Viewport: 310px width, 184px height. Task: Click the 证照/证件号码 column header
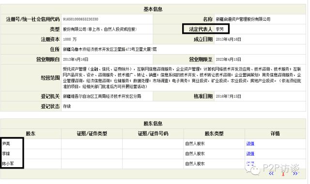tap(153, 134)
